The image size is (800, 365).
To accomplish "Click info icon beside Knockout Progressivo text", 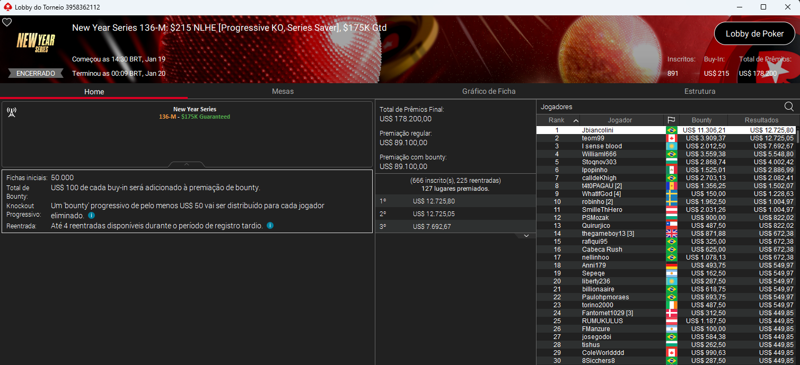I will pos(91,216).
